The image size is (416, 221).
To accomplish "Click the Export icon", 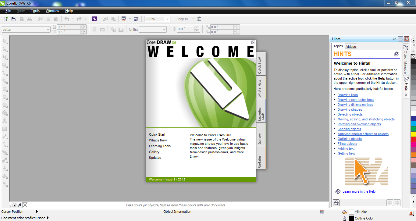I will [113, 19].
